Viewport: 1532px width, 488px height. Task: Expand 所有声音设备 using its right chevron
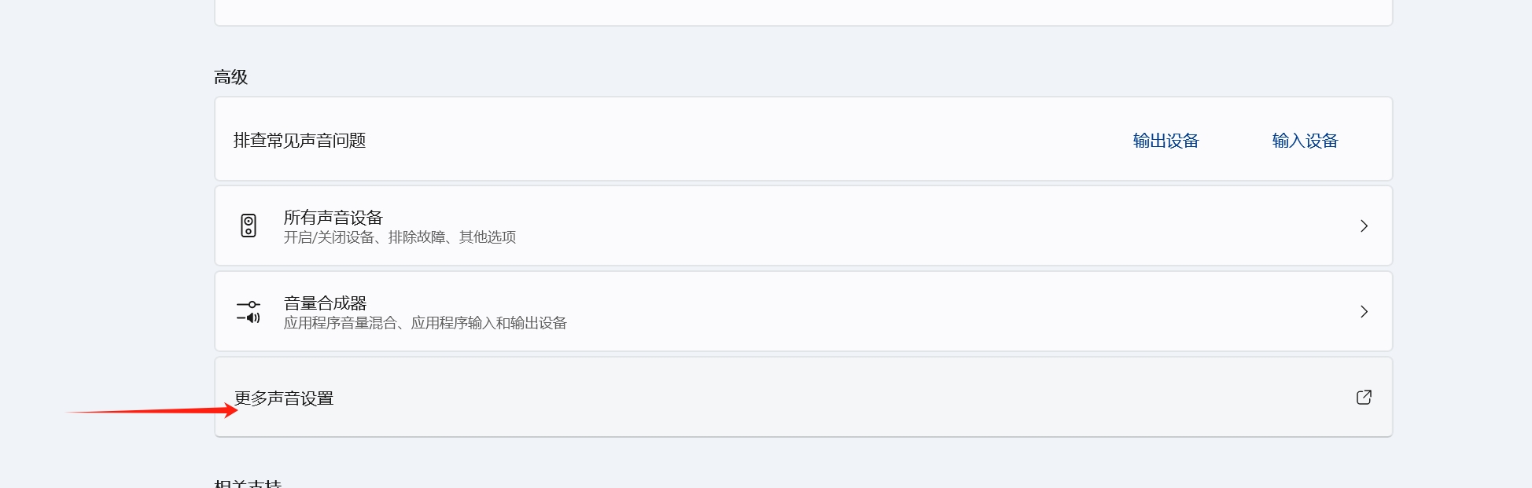[1364, 226]
